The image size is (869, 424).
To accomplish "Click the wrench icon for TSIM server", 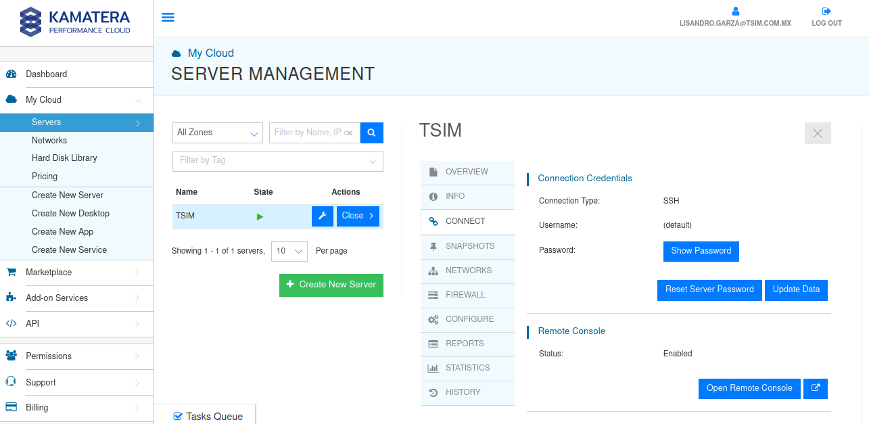I will [x=322, y=216].
